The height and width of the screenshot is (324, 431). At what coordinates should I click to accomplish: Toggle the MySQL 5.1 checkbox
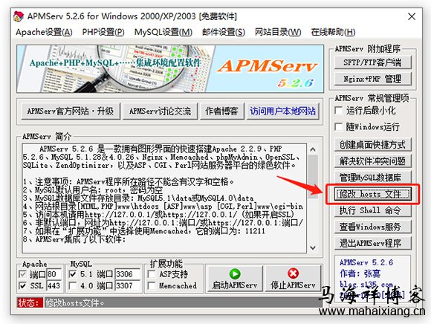coord(73,274)
